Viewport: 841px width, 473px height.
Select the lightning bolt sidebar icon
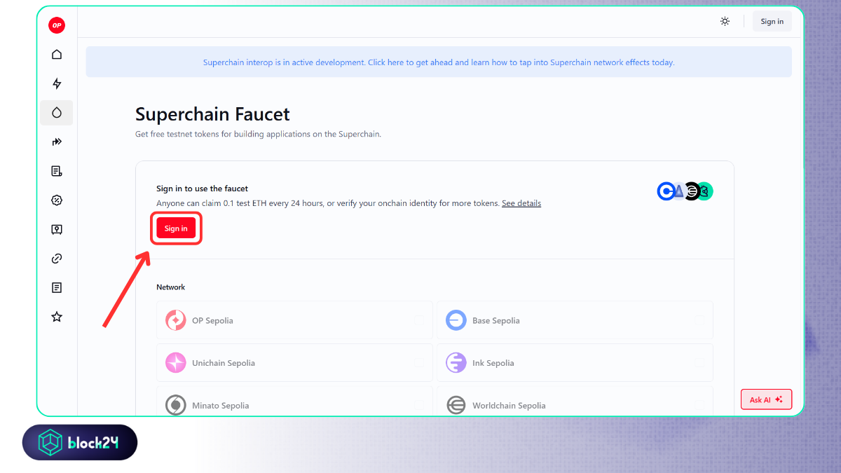pos(57,83)
